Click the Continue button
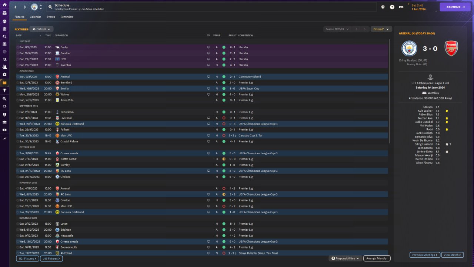 point(455,7)
